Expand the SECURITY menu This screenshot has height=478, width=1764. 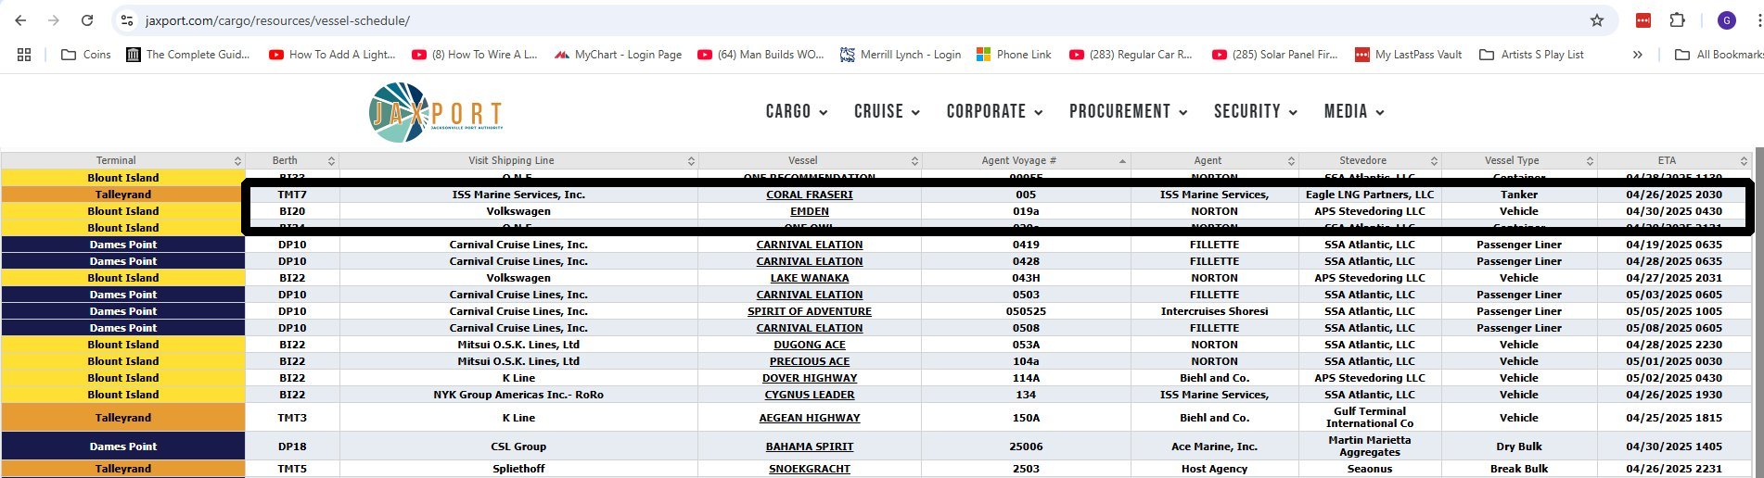point(1256,111)
